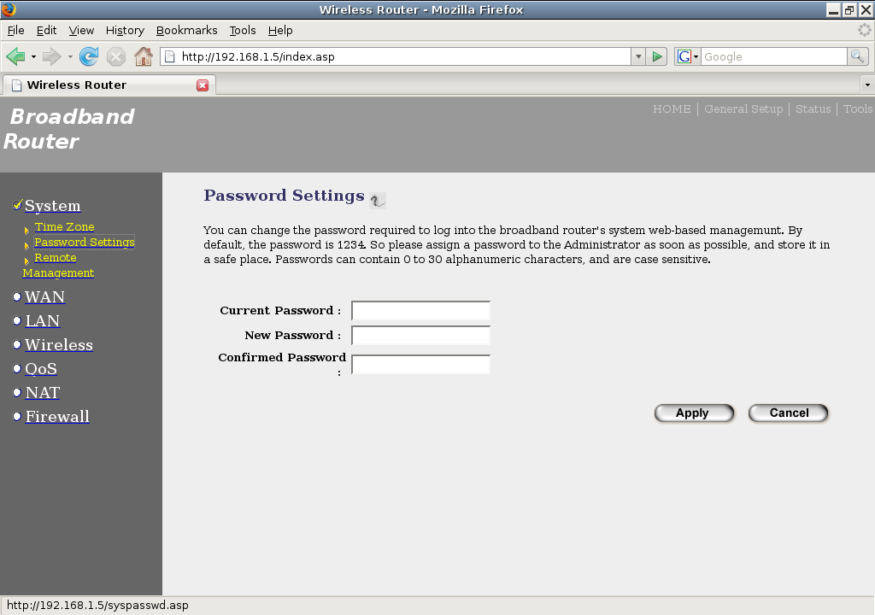
Task: Open the Tools menu in the menu bar
Action: 242,30
